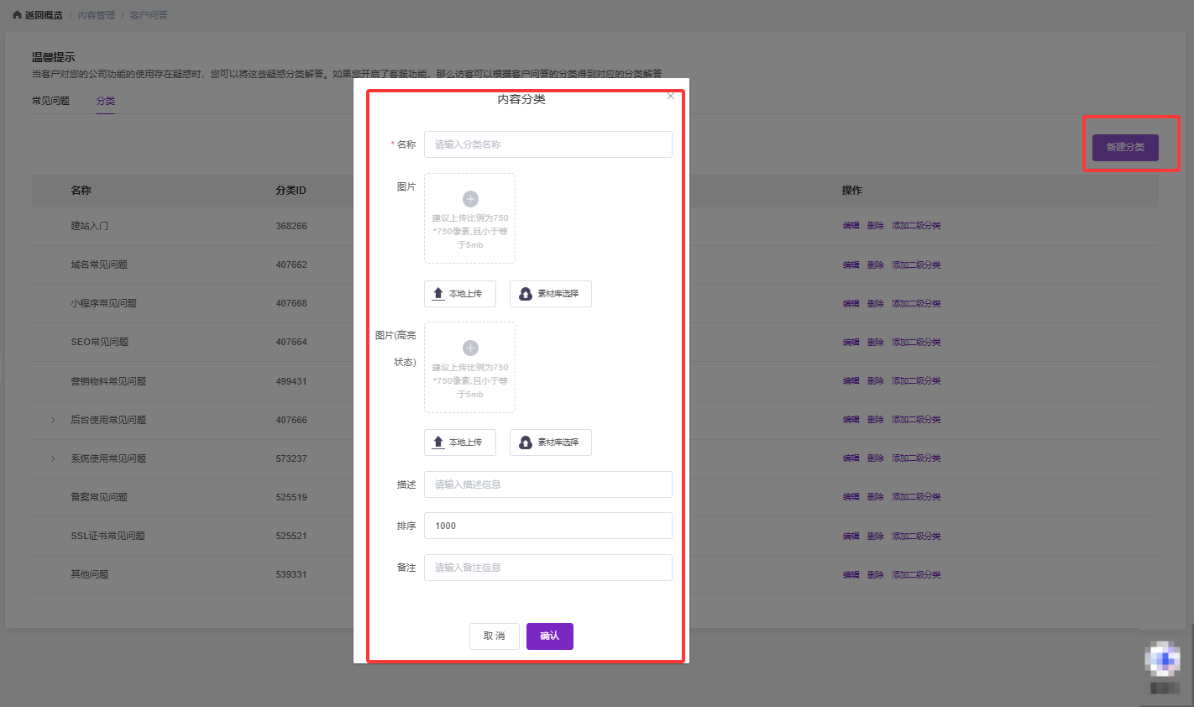Image resolution: width=1194 pixels, height=707 pixels.
Task: Go back via 返回概览 breadcrumb
Action: (44, 15)
